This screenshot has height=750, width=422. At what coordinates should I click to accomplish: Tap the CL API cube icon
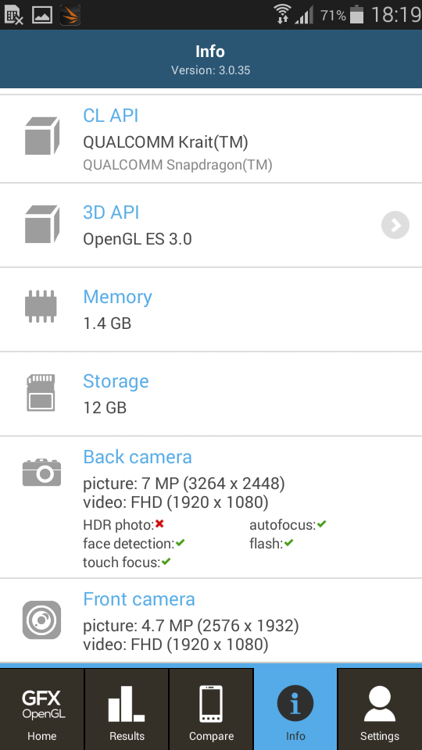41,135
